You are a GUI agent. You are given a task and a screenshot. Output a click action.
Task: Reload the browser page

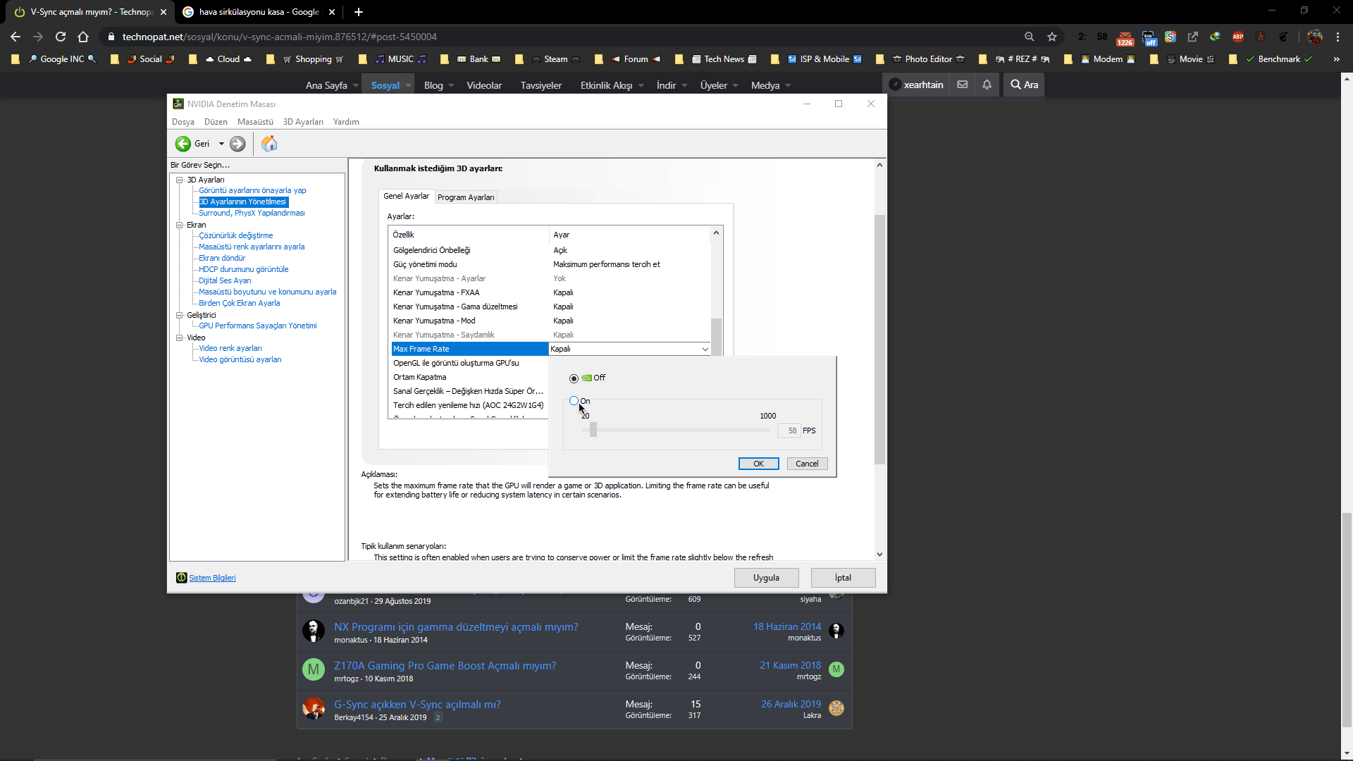[61, 37]
